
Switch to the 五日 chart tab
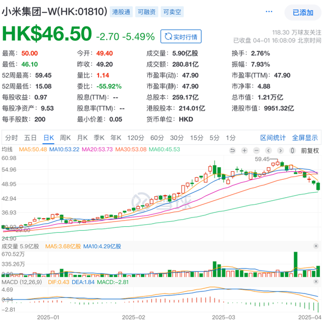point(31,138)
